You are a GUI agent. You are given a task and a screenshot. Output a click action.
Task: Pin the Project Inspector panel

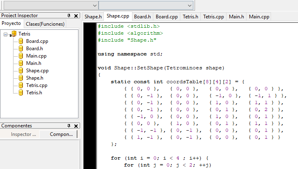pyautogui.click(x=69, y=16)
